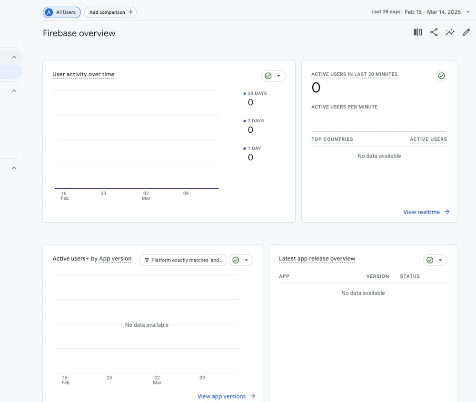Click the All Users segment chip
The image size is (476, 402).
62,12
